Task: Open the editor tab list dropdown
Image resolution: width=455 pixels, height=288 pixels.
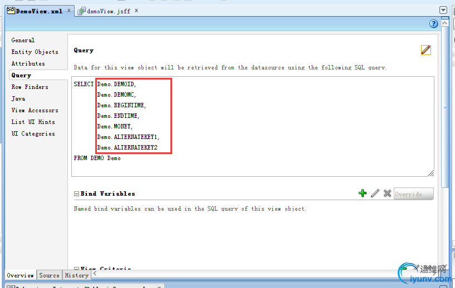Action: [443, 11]
